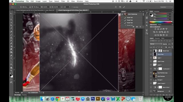Open the Filter menu
The height and width of the screenshot is (102, 183).
click(63, 1)
